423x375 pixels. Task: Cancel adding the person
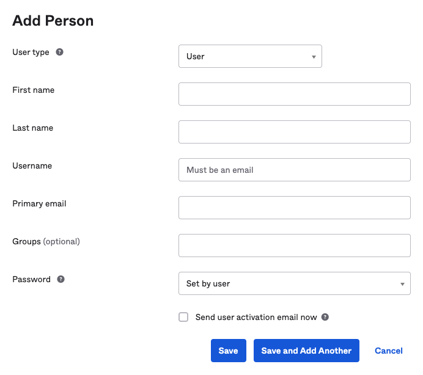click(x=389, y=351)
